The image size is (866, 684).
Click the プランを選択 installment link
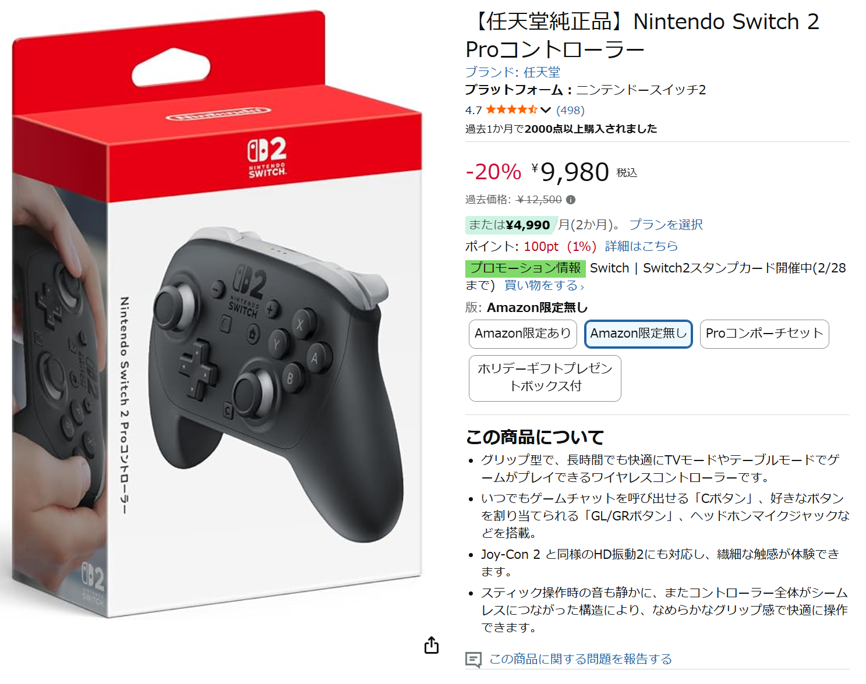coord(666,225)
